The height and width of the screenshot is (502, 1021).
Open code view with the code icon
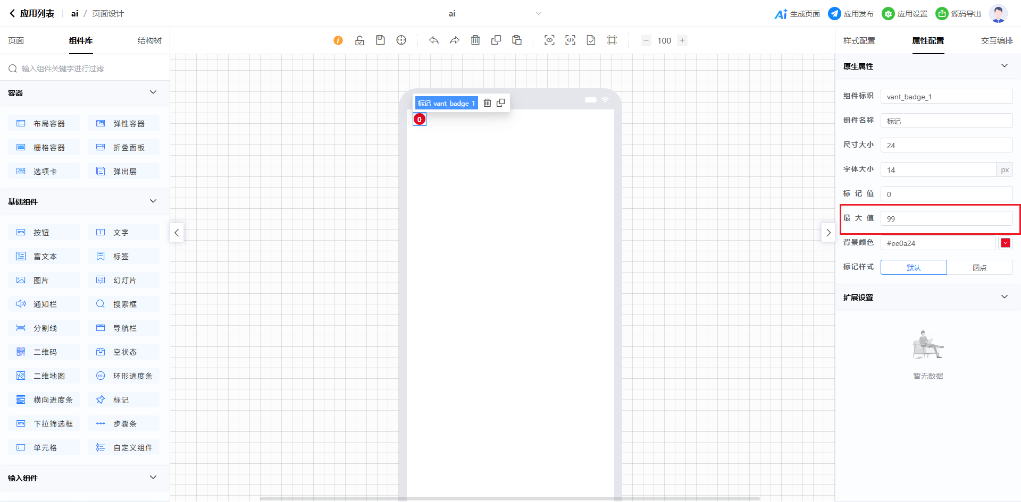click(570, 40)
